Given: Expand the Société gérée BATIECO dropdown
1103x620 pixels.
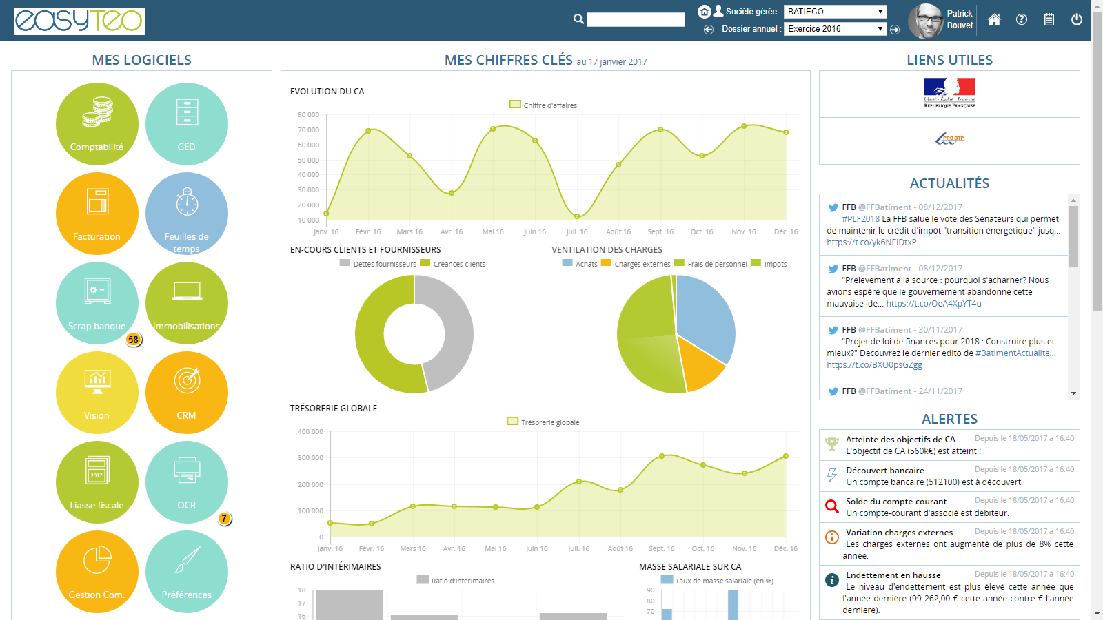Looking at the screenshot, I should pyautogui.click(x=835, y=12).
